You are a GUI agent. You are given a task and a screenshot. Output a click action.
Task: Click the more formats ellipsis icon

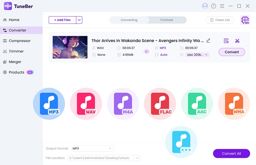click(181, 142)
